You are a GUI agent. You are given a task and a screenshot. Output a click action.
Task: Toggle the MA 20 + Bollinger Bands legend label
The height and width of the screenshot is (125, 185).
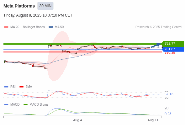point(28,27)
